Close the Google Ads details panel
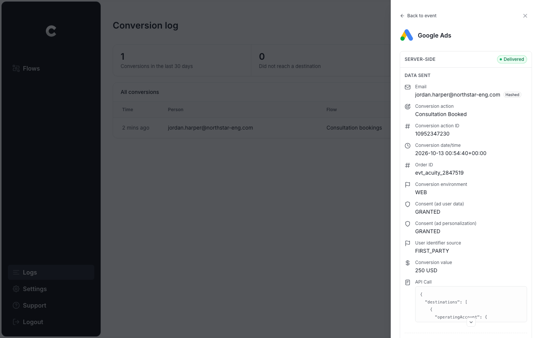 (525, 16)
